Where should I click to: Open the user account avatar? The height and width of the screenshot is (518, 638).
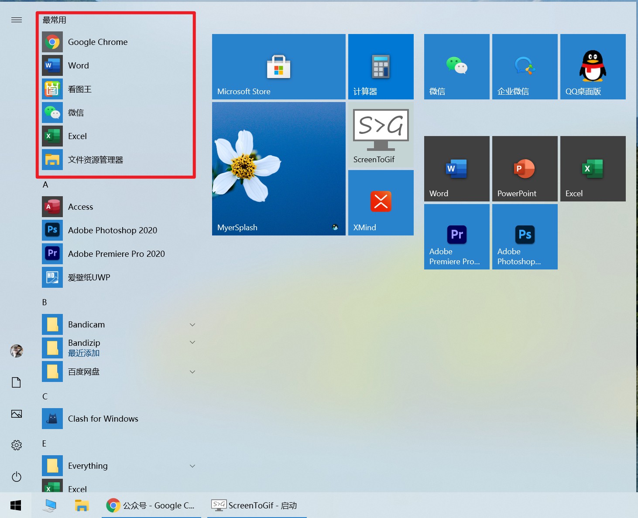pos(17,351)
